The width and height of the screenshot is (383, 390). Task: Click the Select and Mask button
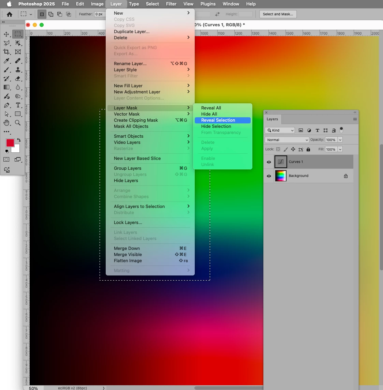pyautogui.click(x=278, y=14)
